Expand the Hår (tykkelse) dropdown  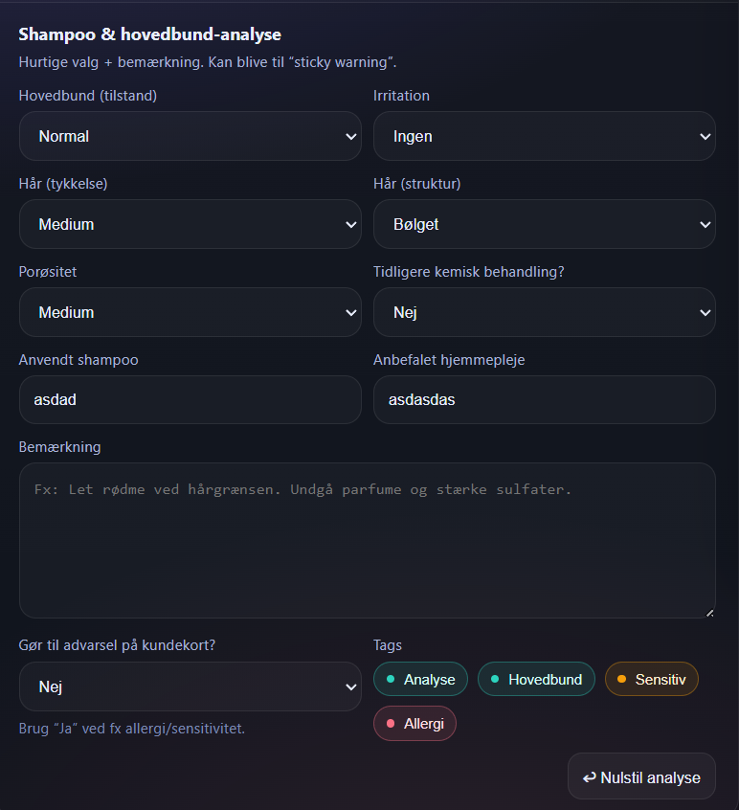pyautogui.click(x=190, y=224)
